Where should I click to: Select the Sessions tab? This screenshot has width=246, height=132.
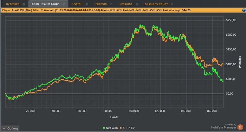point(126,4)
